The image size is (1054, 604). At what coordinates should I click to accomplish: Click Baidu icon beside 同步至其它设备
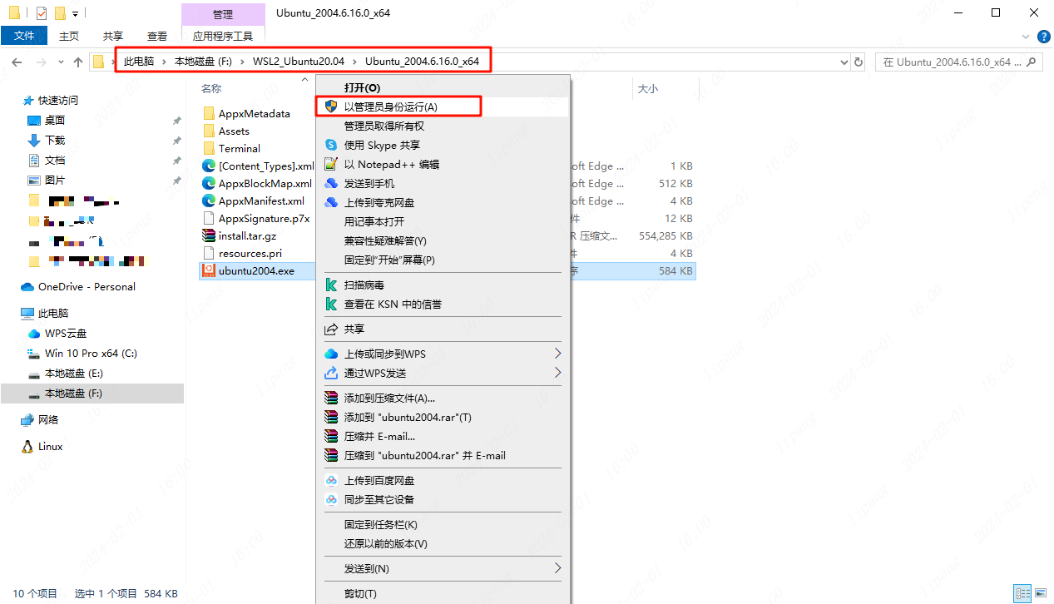tap(331, 499)
